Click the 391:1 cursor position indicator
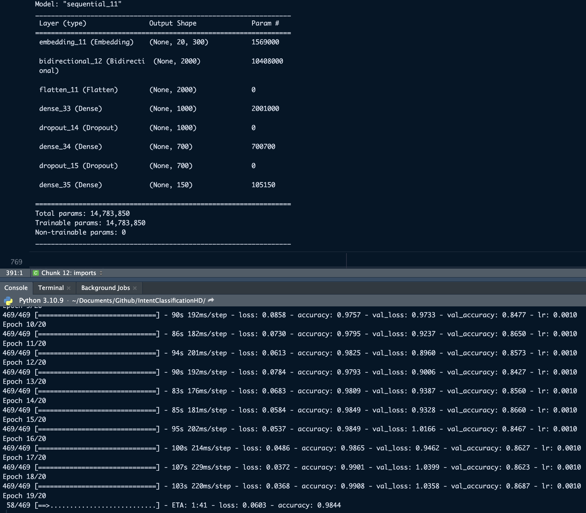The height and width of the screenshot is (513, 586). (14, 273)
